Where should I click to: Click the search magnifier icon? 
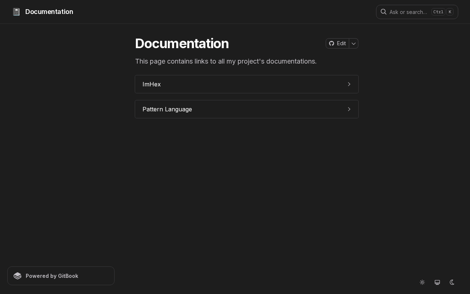pyautogui.click(x=383, y=12)
